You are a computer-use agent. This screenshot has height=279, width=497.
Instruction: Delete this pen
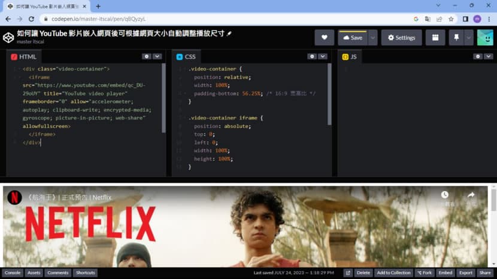[363, 272]
